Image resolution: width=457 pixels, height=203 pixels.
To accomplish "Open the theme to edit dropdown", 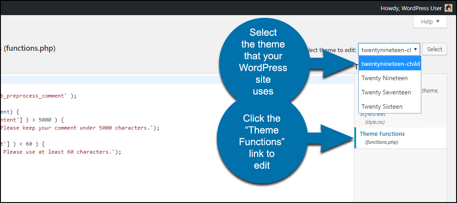I will (x=389, y=49).
